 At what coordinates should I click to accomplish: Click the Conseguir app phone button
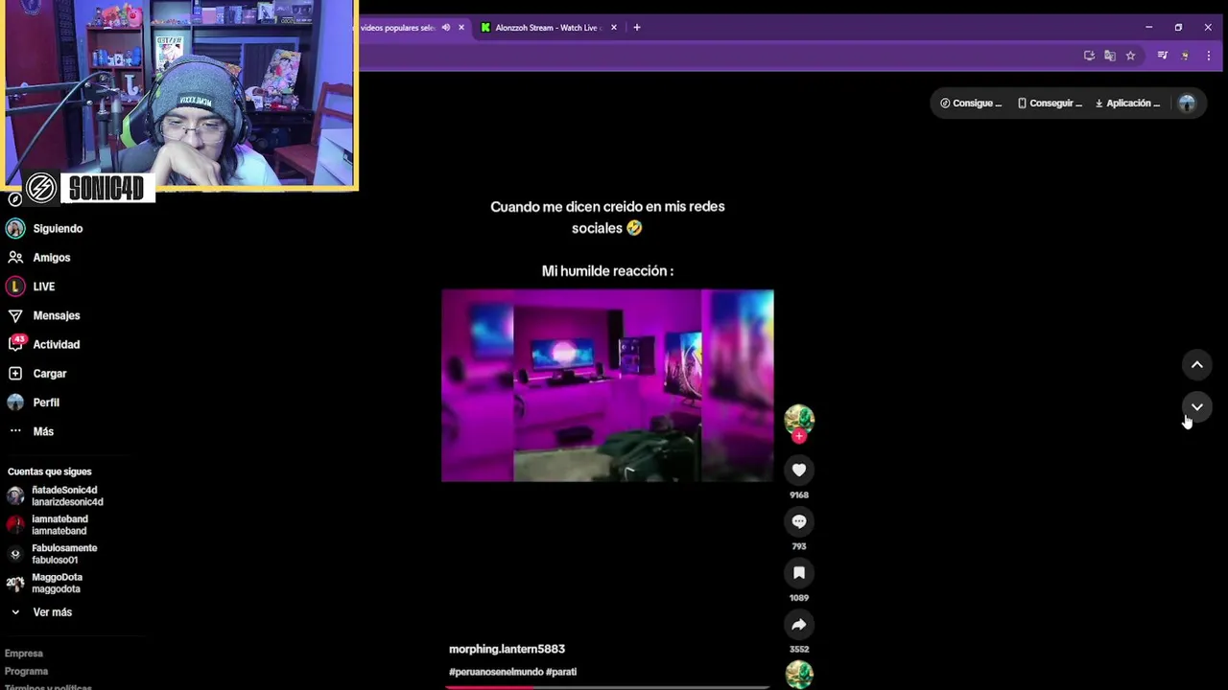[1050, 103]
